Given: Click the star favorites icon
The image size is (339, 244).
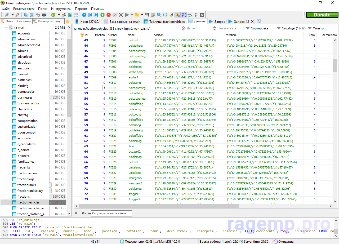Looking at the screenshot, I should [68, 21].
